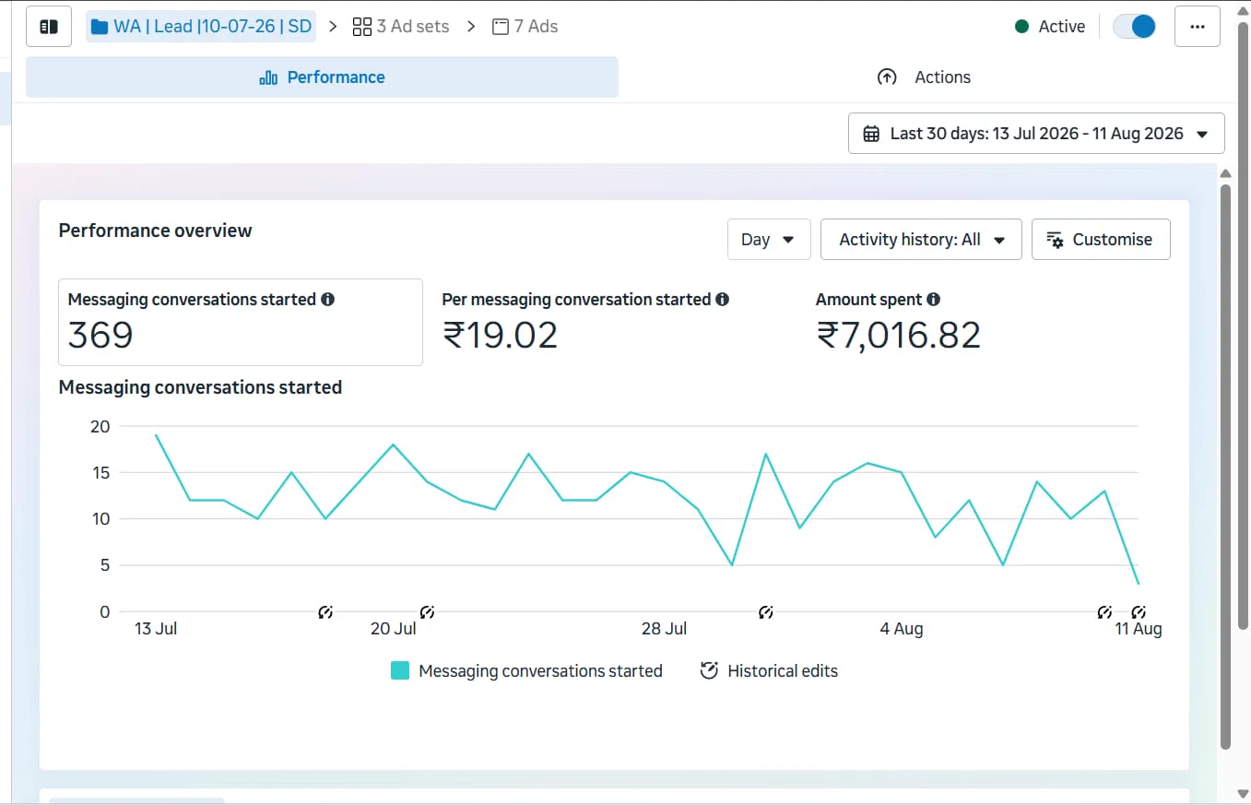Click the 28 Jul axis label
This screenshot has width=1251, height=805.
coord(664,629)
